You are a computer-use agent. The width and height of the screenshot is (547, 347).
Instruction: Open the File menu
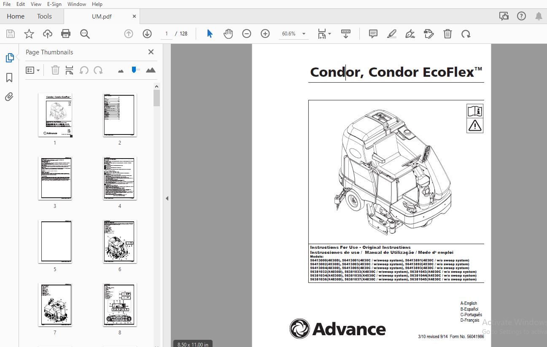click(x=7, y=4)
